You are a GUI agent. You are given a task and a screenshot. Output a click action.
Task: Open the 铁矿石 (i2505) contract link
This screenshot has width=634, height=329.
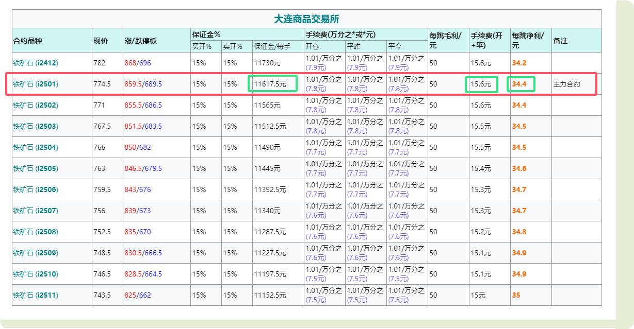click(x=36, y=168)
